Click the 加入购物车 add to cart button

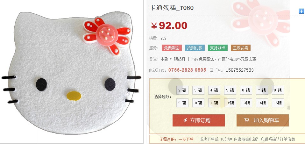(263, 120)
